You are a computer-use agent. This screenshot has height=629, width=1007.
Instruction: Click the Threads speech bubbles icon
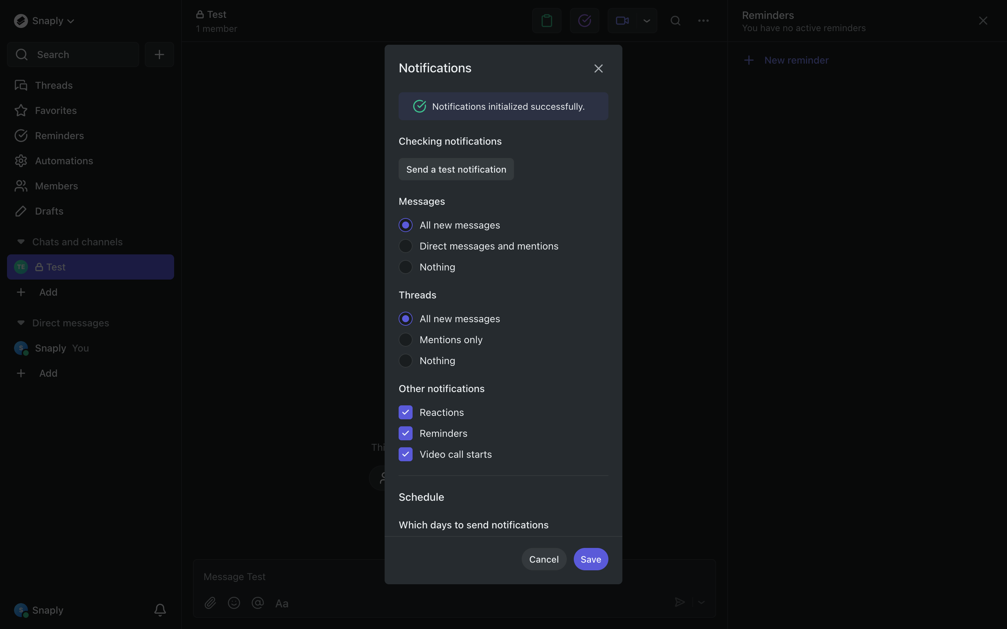(21, 85)
